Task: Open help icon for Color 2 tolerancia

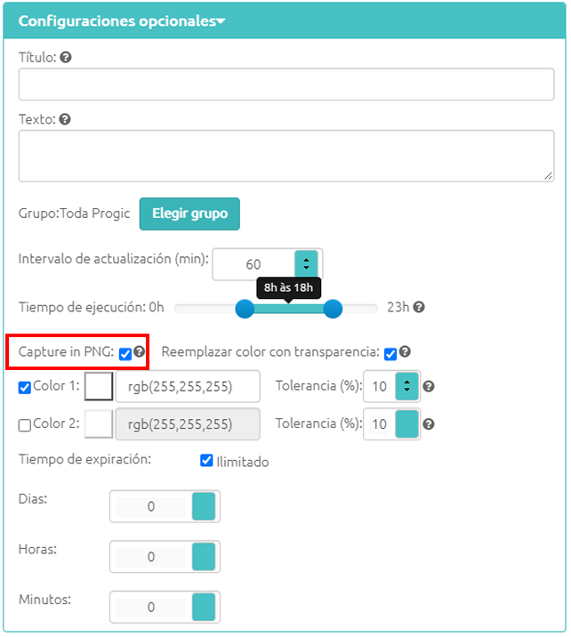Action: coord(429,424)
